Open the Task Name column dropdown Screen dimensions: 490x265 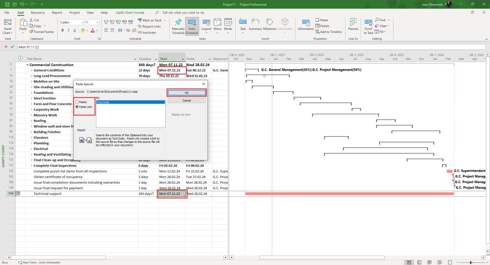click(135, 59)
